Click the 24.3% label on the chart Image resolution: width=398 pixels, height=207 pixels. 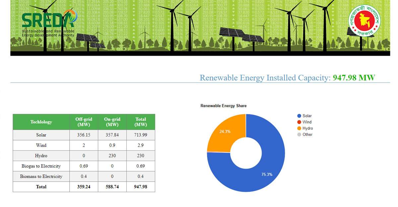pos(225,131)
